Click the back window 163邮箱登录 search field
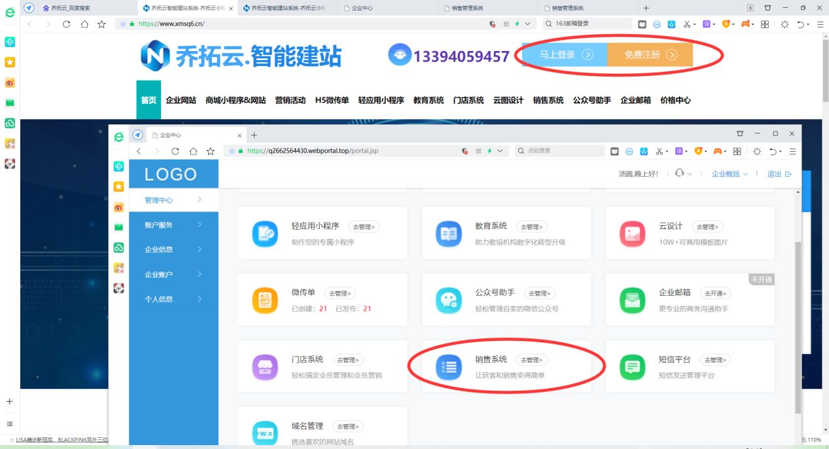The height and width of the screenshot is (449, 829). point(588,24)
